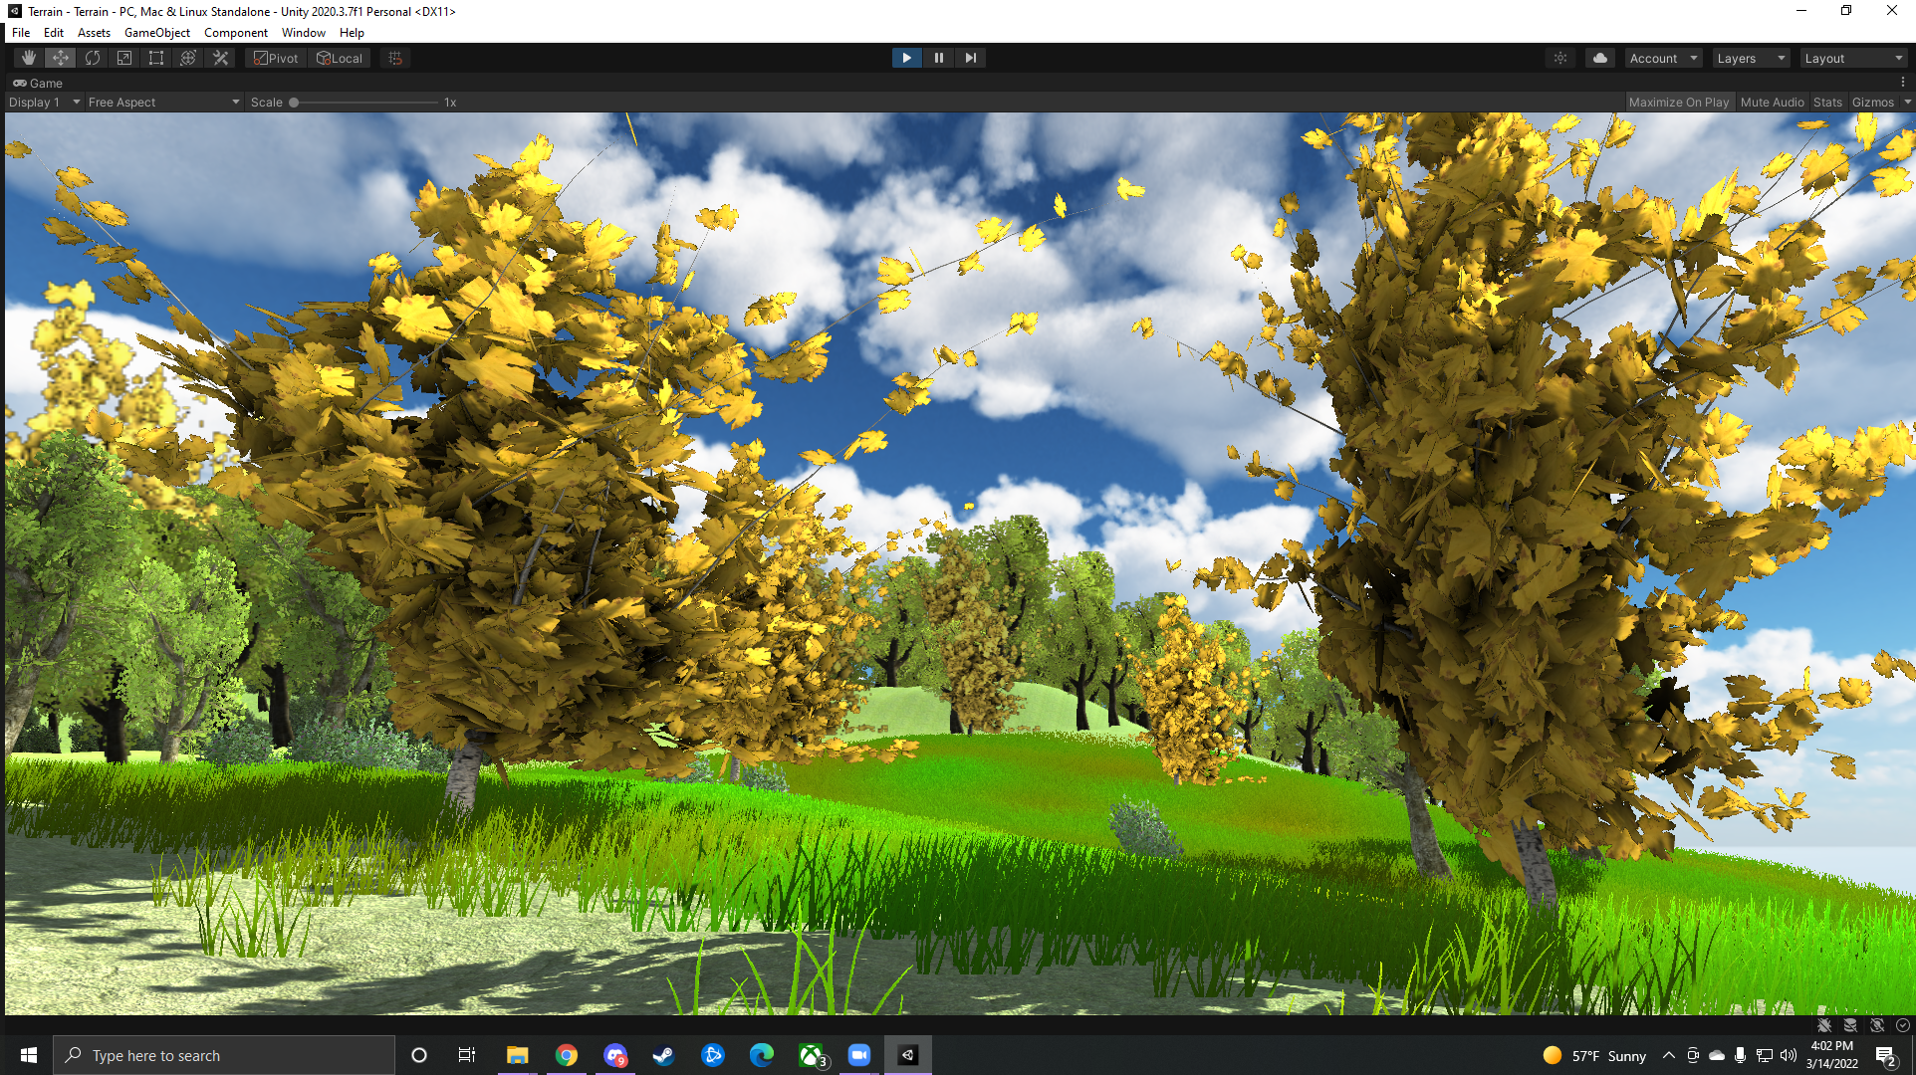The image size is (1916, 1075).
Task: Open the weather widget showing 57°F Sunny
Action: coord(1594,1055)
